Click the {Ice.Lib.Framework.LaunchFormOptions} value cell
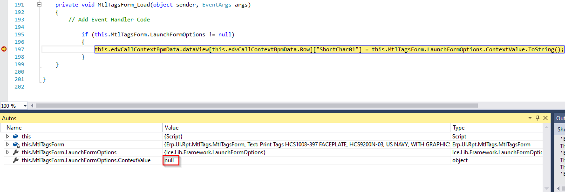Screen dimensions: 565x192 [x=215, y=152]
